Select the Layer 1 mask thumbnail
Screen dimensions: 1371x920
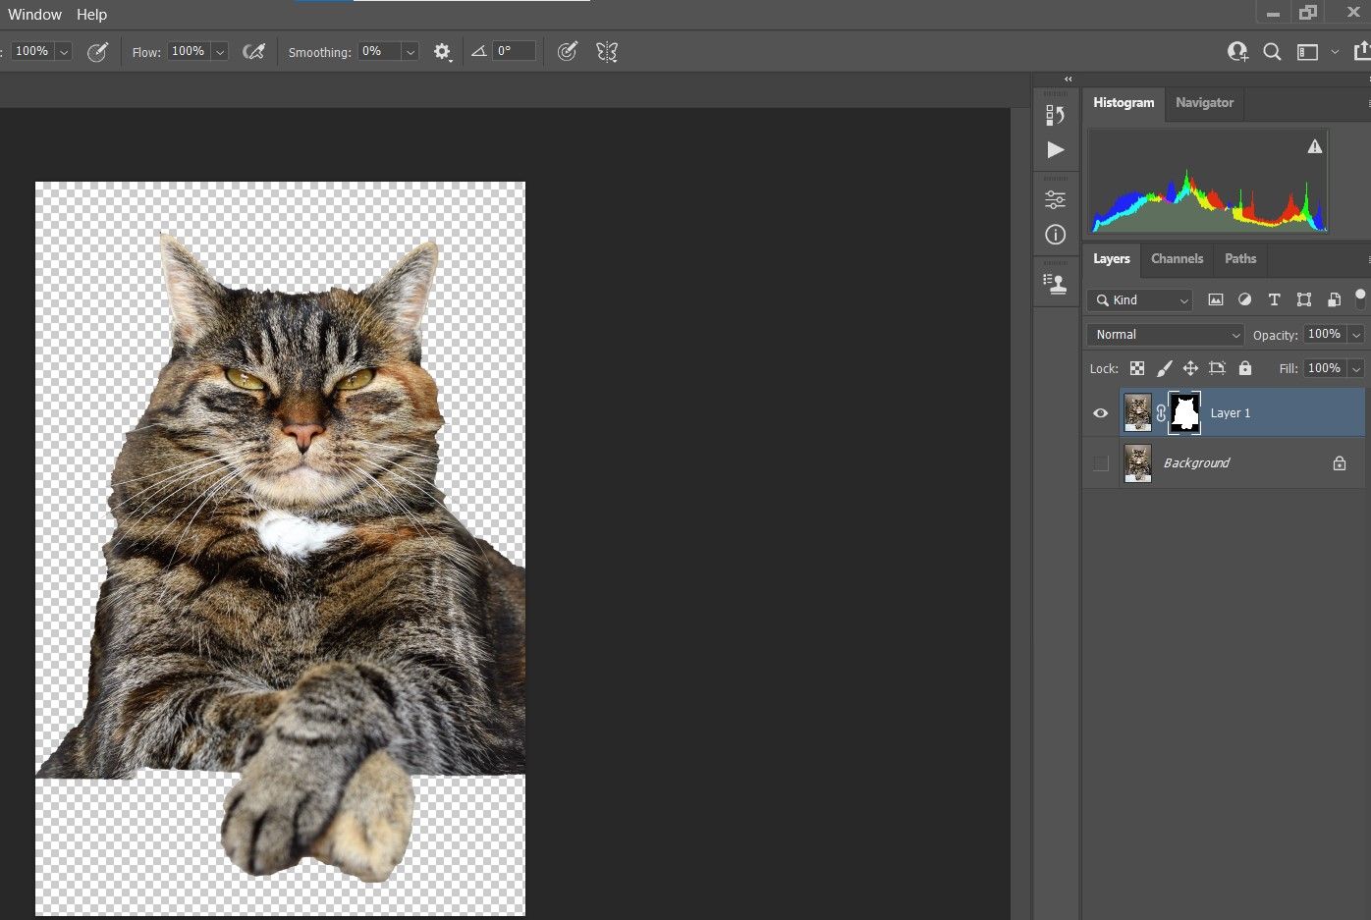1185,413
